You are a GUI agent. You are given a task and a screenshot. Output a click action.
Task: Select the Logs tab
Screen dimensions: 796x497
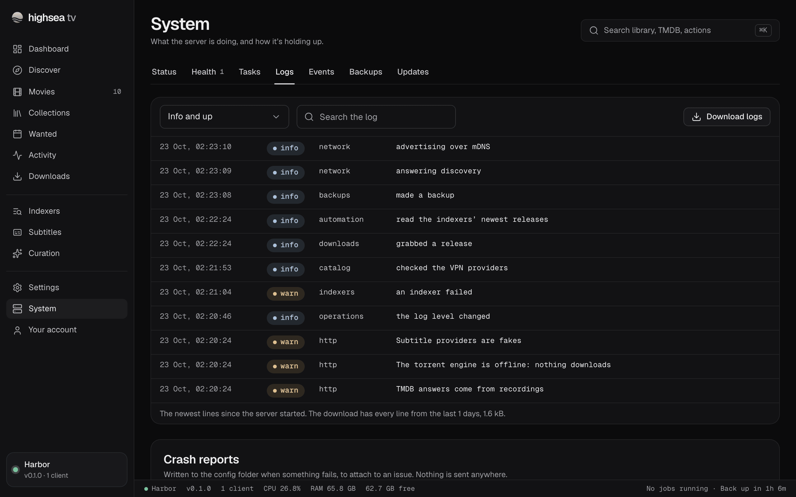pyautogui.click(x=284, y=72)
